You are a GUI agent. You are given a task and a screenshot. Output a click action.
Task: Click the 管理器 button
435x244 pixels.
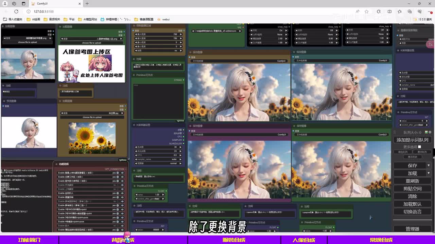[x=412, y=229]
